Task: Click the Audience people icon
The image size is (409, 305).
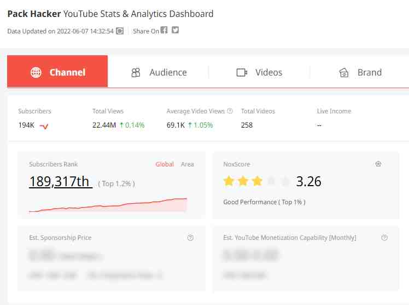Action: 136,72
